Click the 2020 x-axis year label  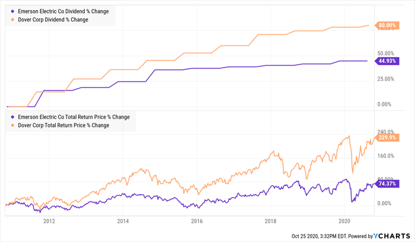(x=344, y=221)
